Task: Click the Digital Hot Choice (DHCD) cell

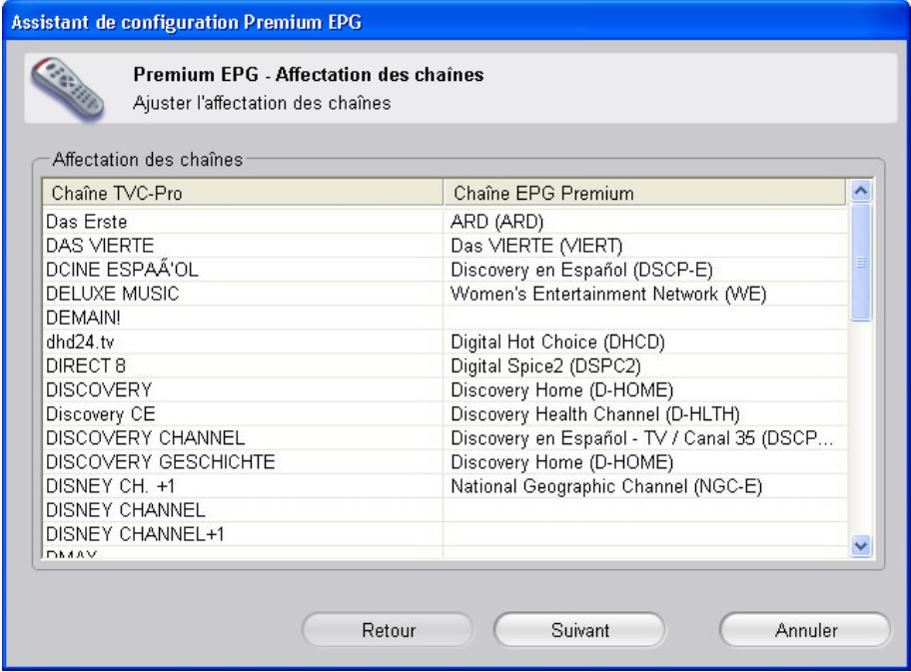Action: 645,342
